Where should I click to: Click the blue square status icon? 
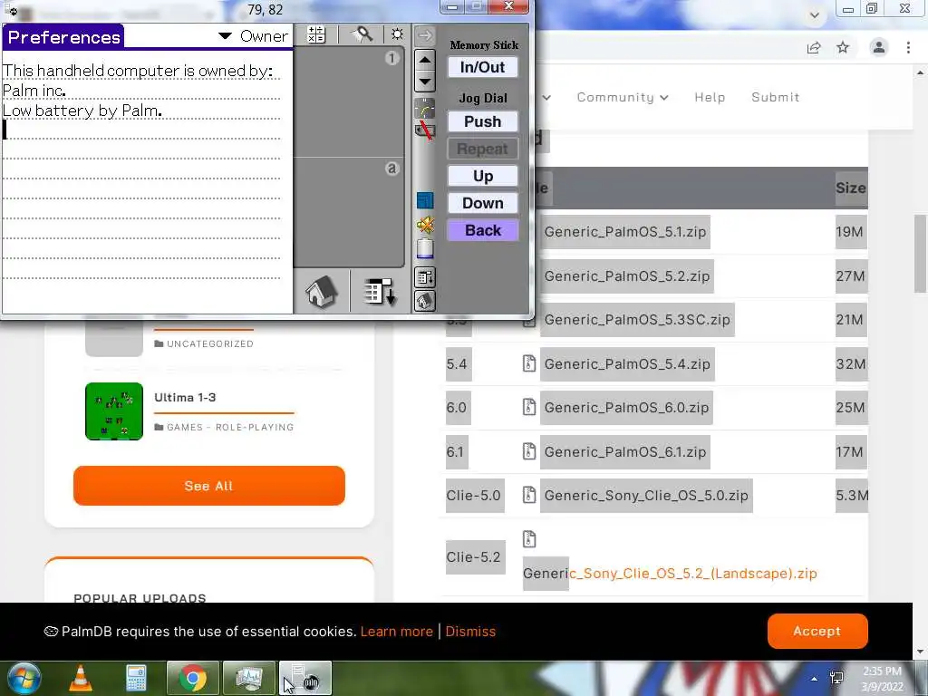tap(424, 200)
